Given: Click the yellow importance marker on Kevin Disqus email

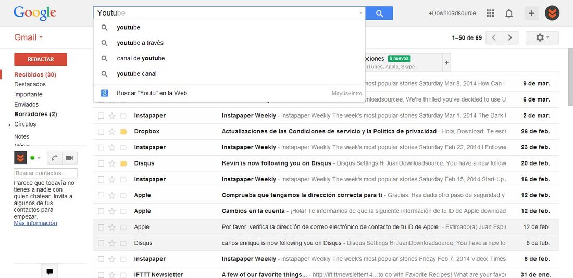Looking at the screenshot, I should (x=123, y=163).
